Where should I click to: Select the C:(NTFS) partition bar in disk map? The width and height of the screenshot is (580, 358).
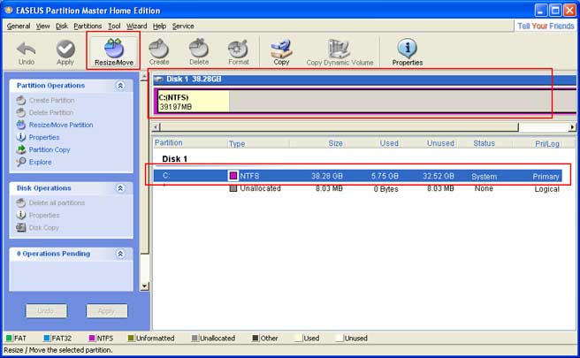(x=365, y=101)
